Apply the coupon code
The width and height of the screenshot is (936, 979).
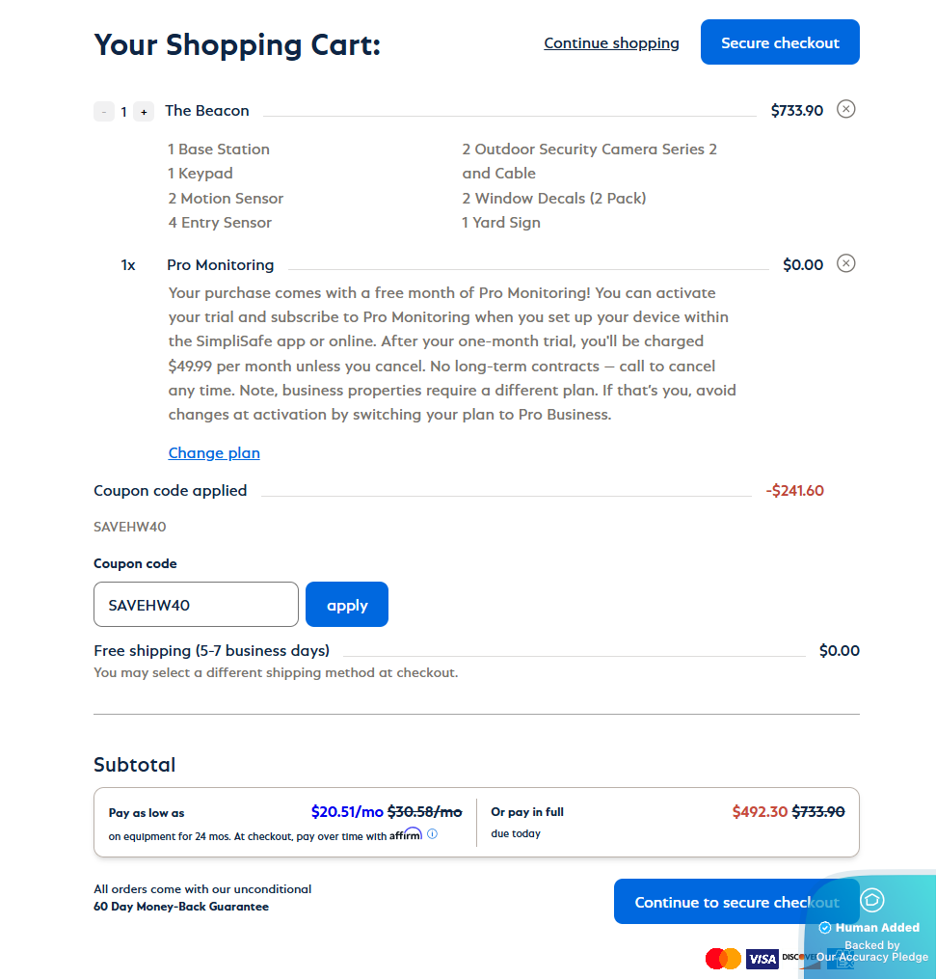point(347,605)
